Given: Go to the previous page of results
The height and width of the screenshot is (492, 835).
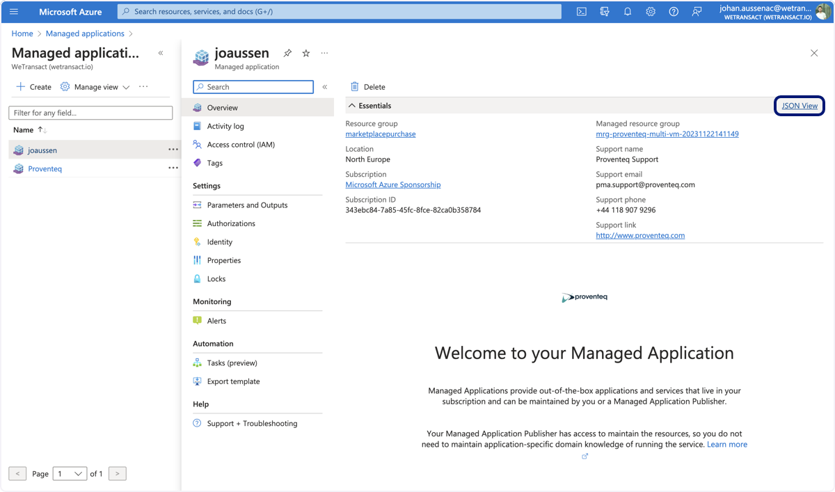Looking at the screenshot, I should tap(18, 474).
